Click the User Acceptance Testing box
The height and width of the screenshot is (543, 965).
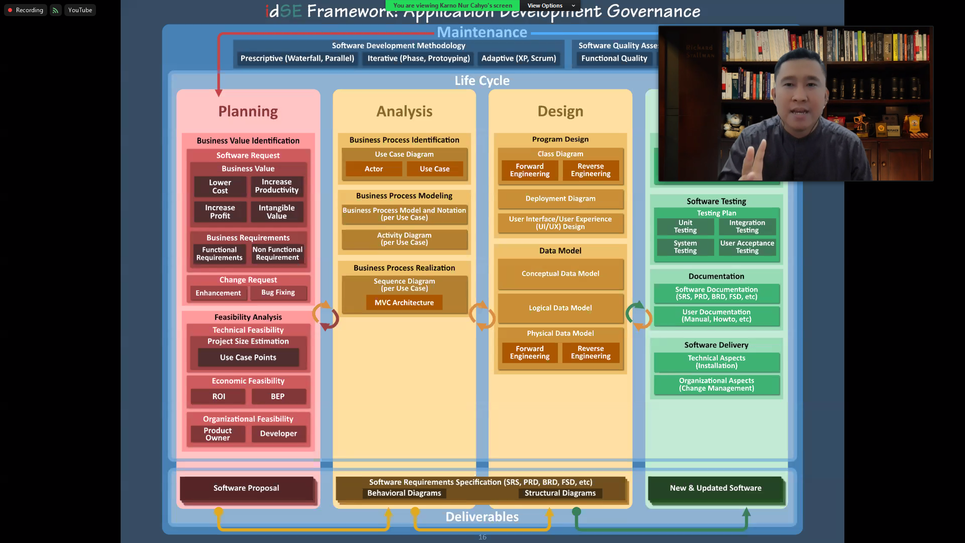[x=747, y=247]
